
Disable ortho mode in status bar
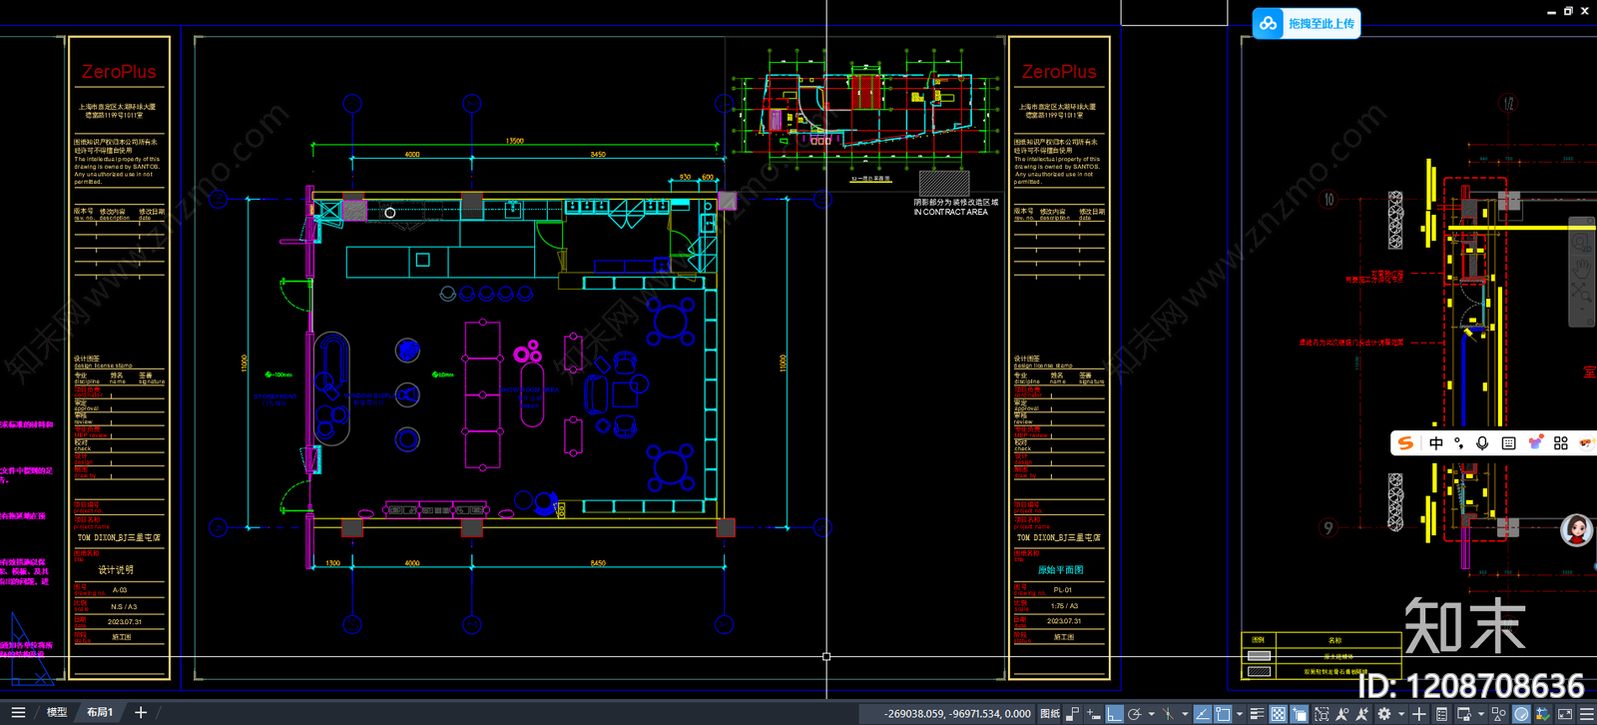click(x=1114, y=714)
